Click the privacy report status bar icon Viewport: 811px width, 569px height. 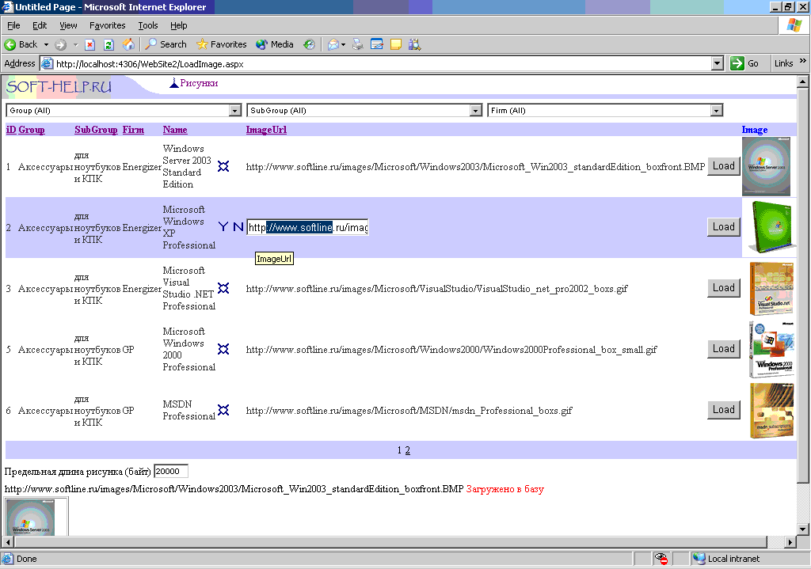(x=661, y=559)
